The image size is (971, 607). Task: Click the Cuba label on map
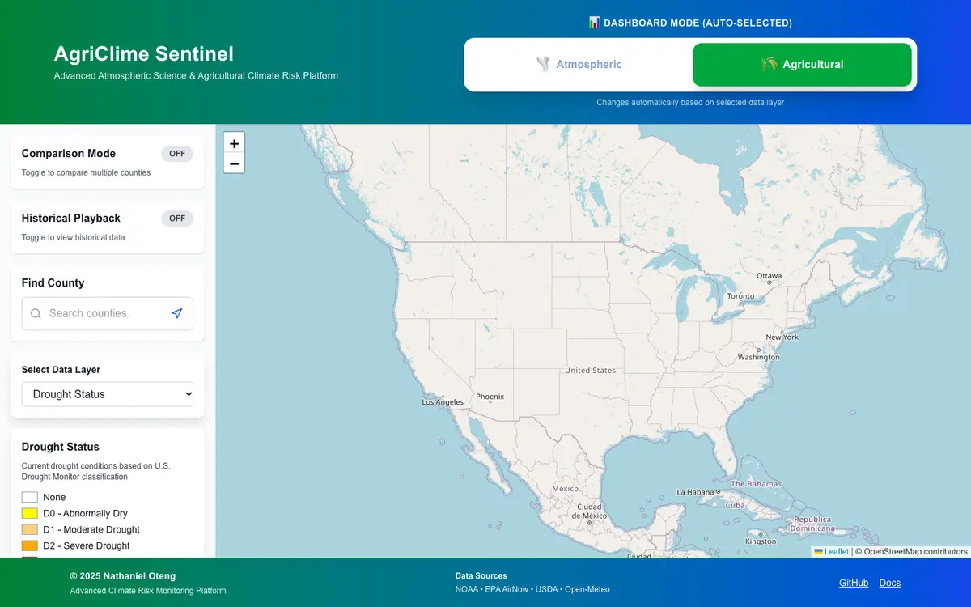click(735, 505)
